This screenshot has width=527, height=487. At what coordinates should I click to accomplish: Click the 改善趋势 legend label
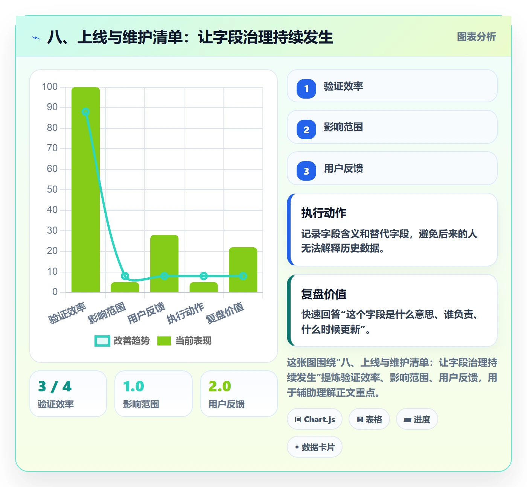point(132,341)
